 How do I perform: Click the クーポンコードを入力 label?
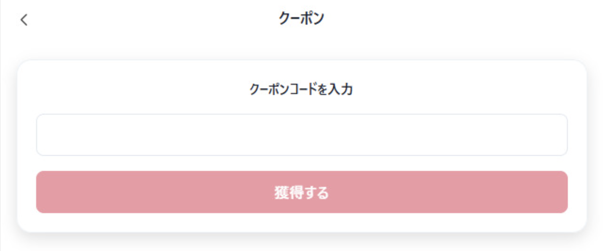[x=301, y=89]
